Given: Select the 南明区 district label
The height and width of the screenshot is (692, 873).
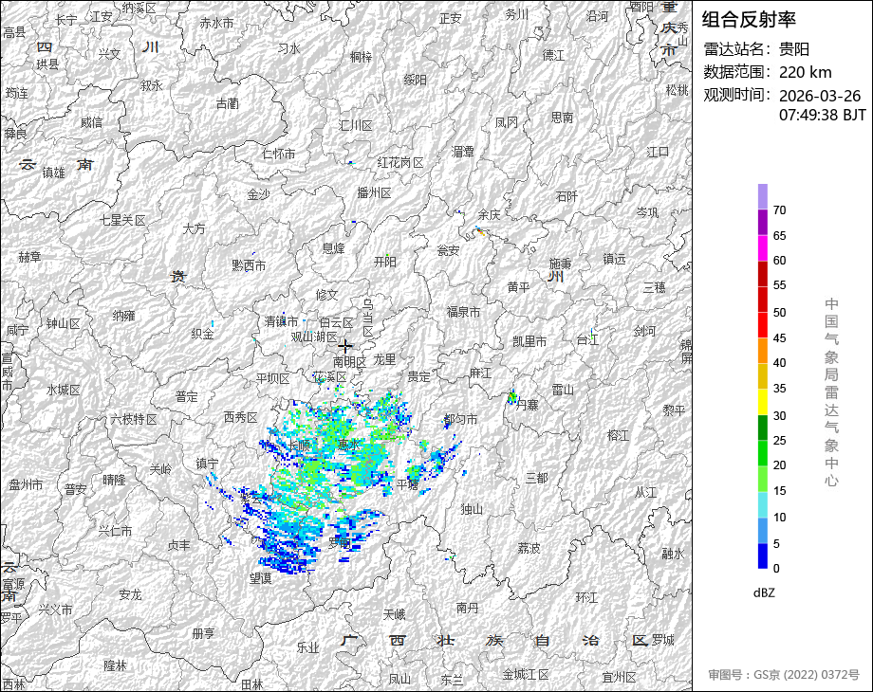Looking at the screenshot, I should [x=349, y=361].
